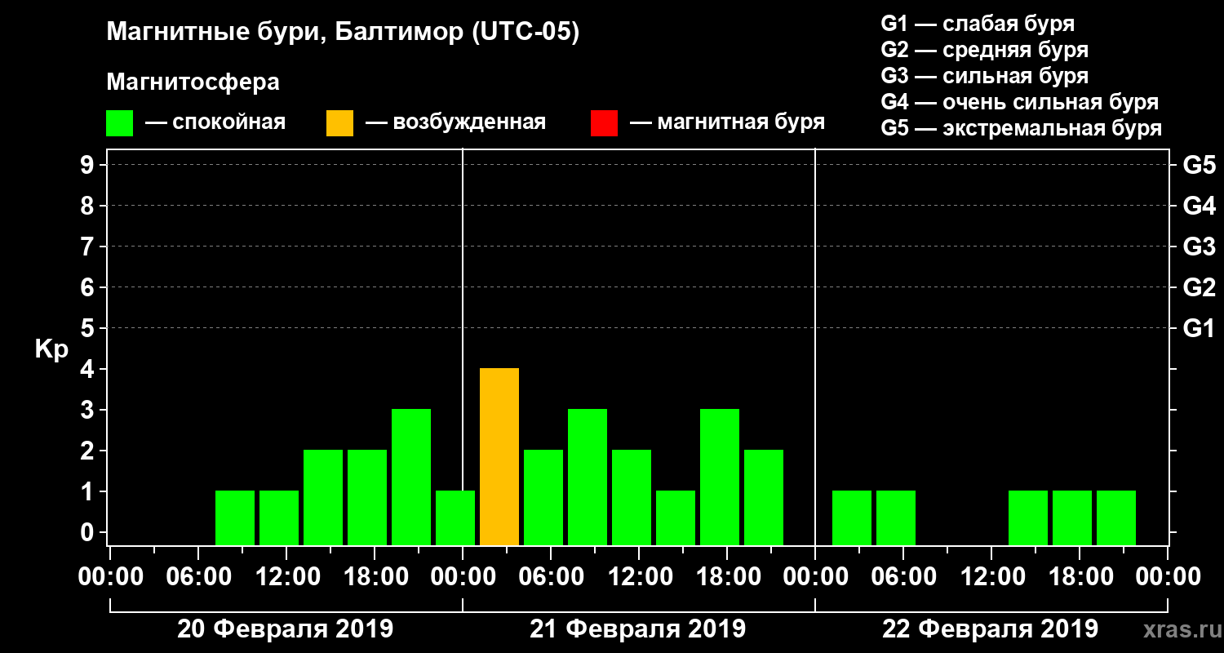Click the '21 Февраля 2019' date label
This screenshot has height=653, width=1224.
(638, 629)
